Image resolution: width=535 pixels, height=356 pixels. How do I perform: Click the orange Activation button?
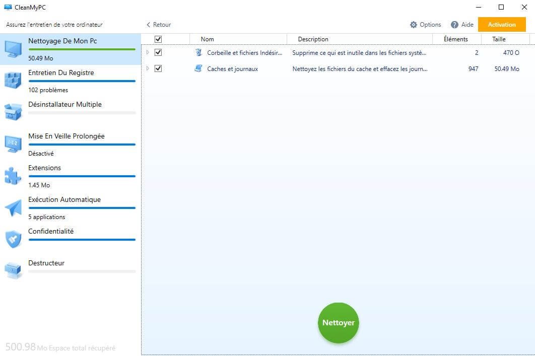pos(502,25)
